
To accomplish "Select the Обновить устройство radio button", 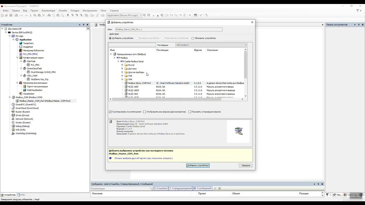I will [193, 38].
